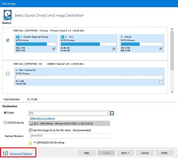The width and height of the screenshot is (178, 158).
Task: Check the MBR Disk 2 checkbox
Action: click(x=8, y=74)
